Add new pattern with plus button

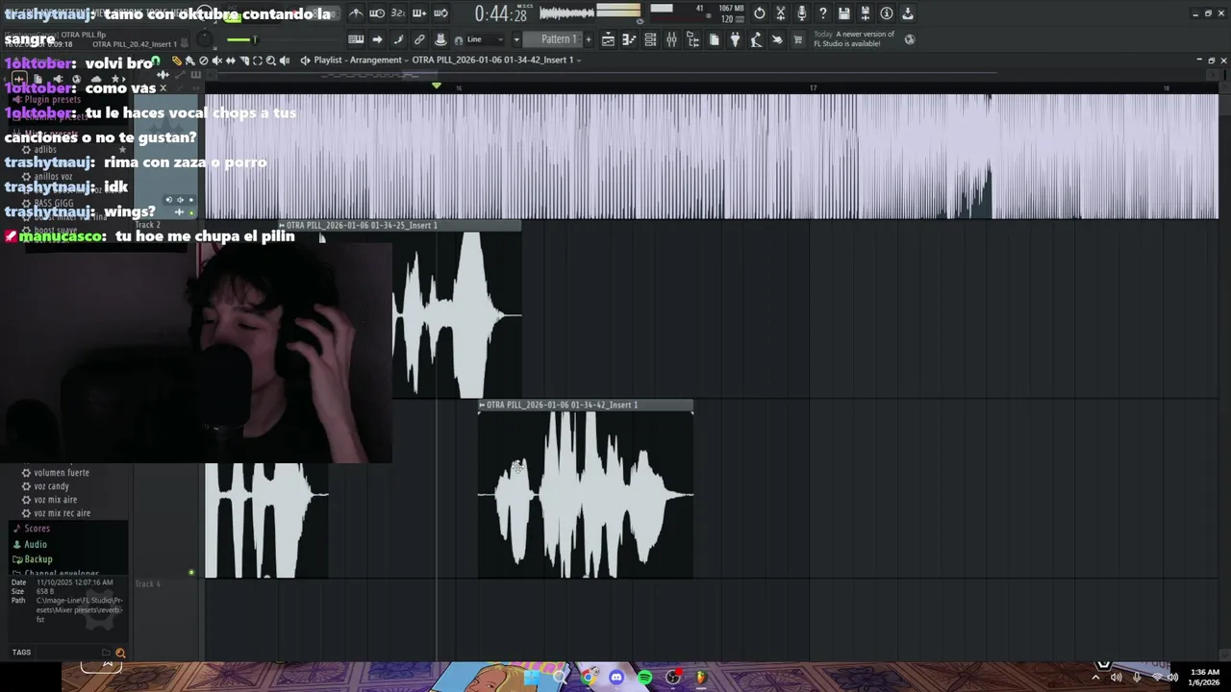[x=589, y=39]
